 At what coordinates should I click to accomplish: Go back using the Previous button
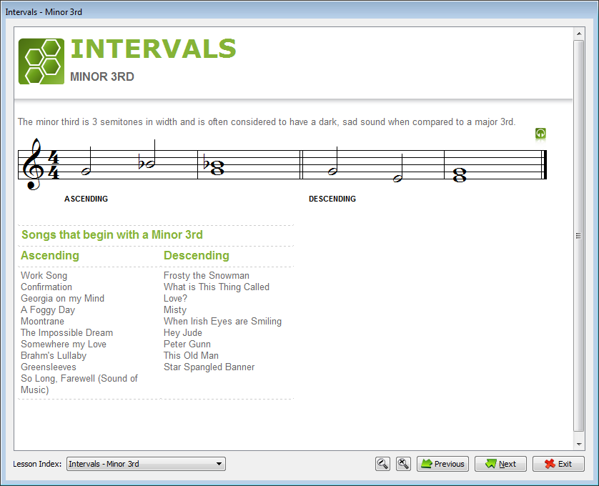(x=442, y=464)
